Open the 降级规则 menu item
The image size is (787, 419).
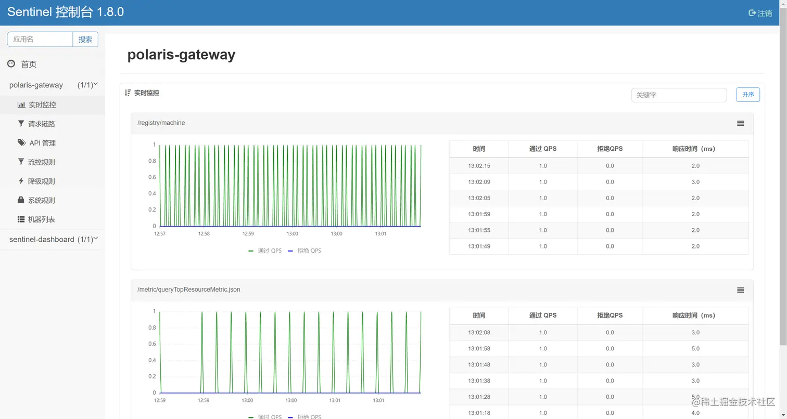click(x=53, y=181)
